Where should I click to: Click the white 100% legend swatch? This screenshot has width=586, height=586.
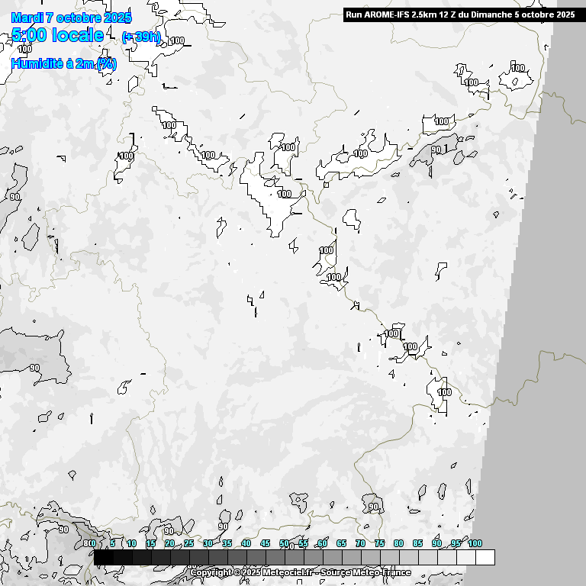click(485, 558)
